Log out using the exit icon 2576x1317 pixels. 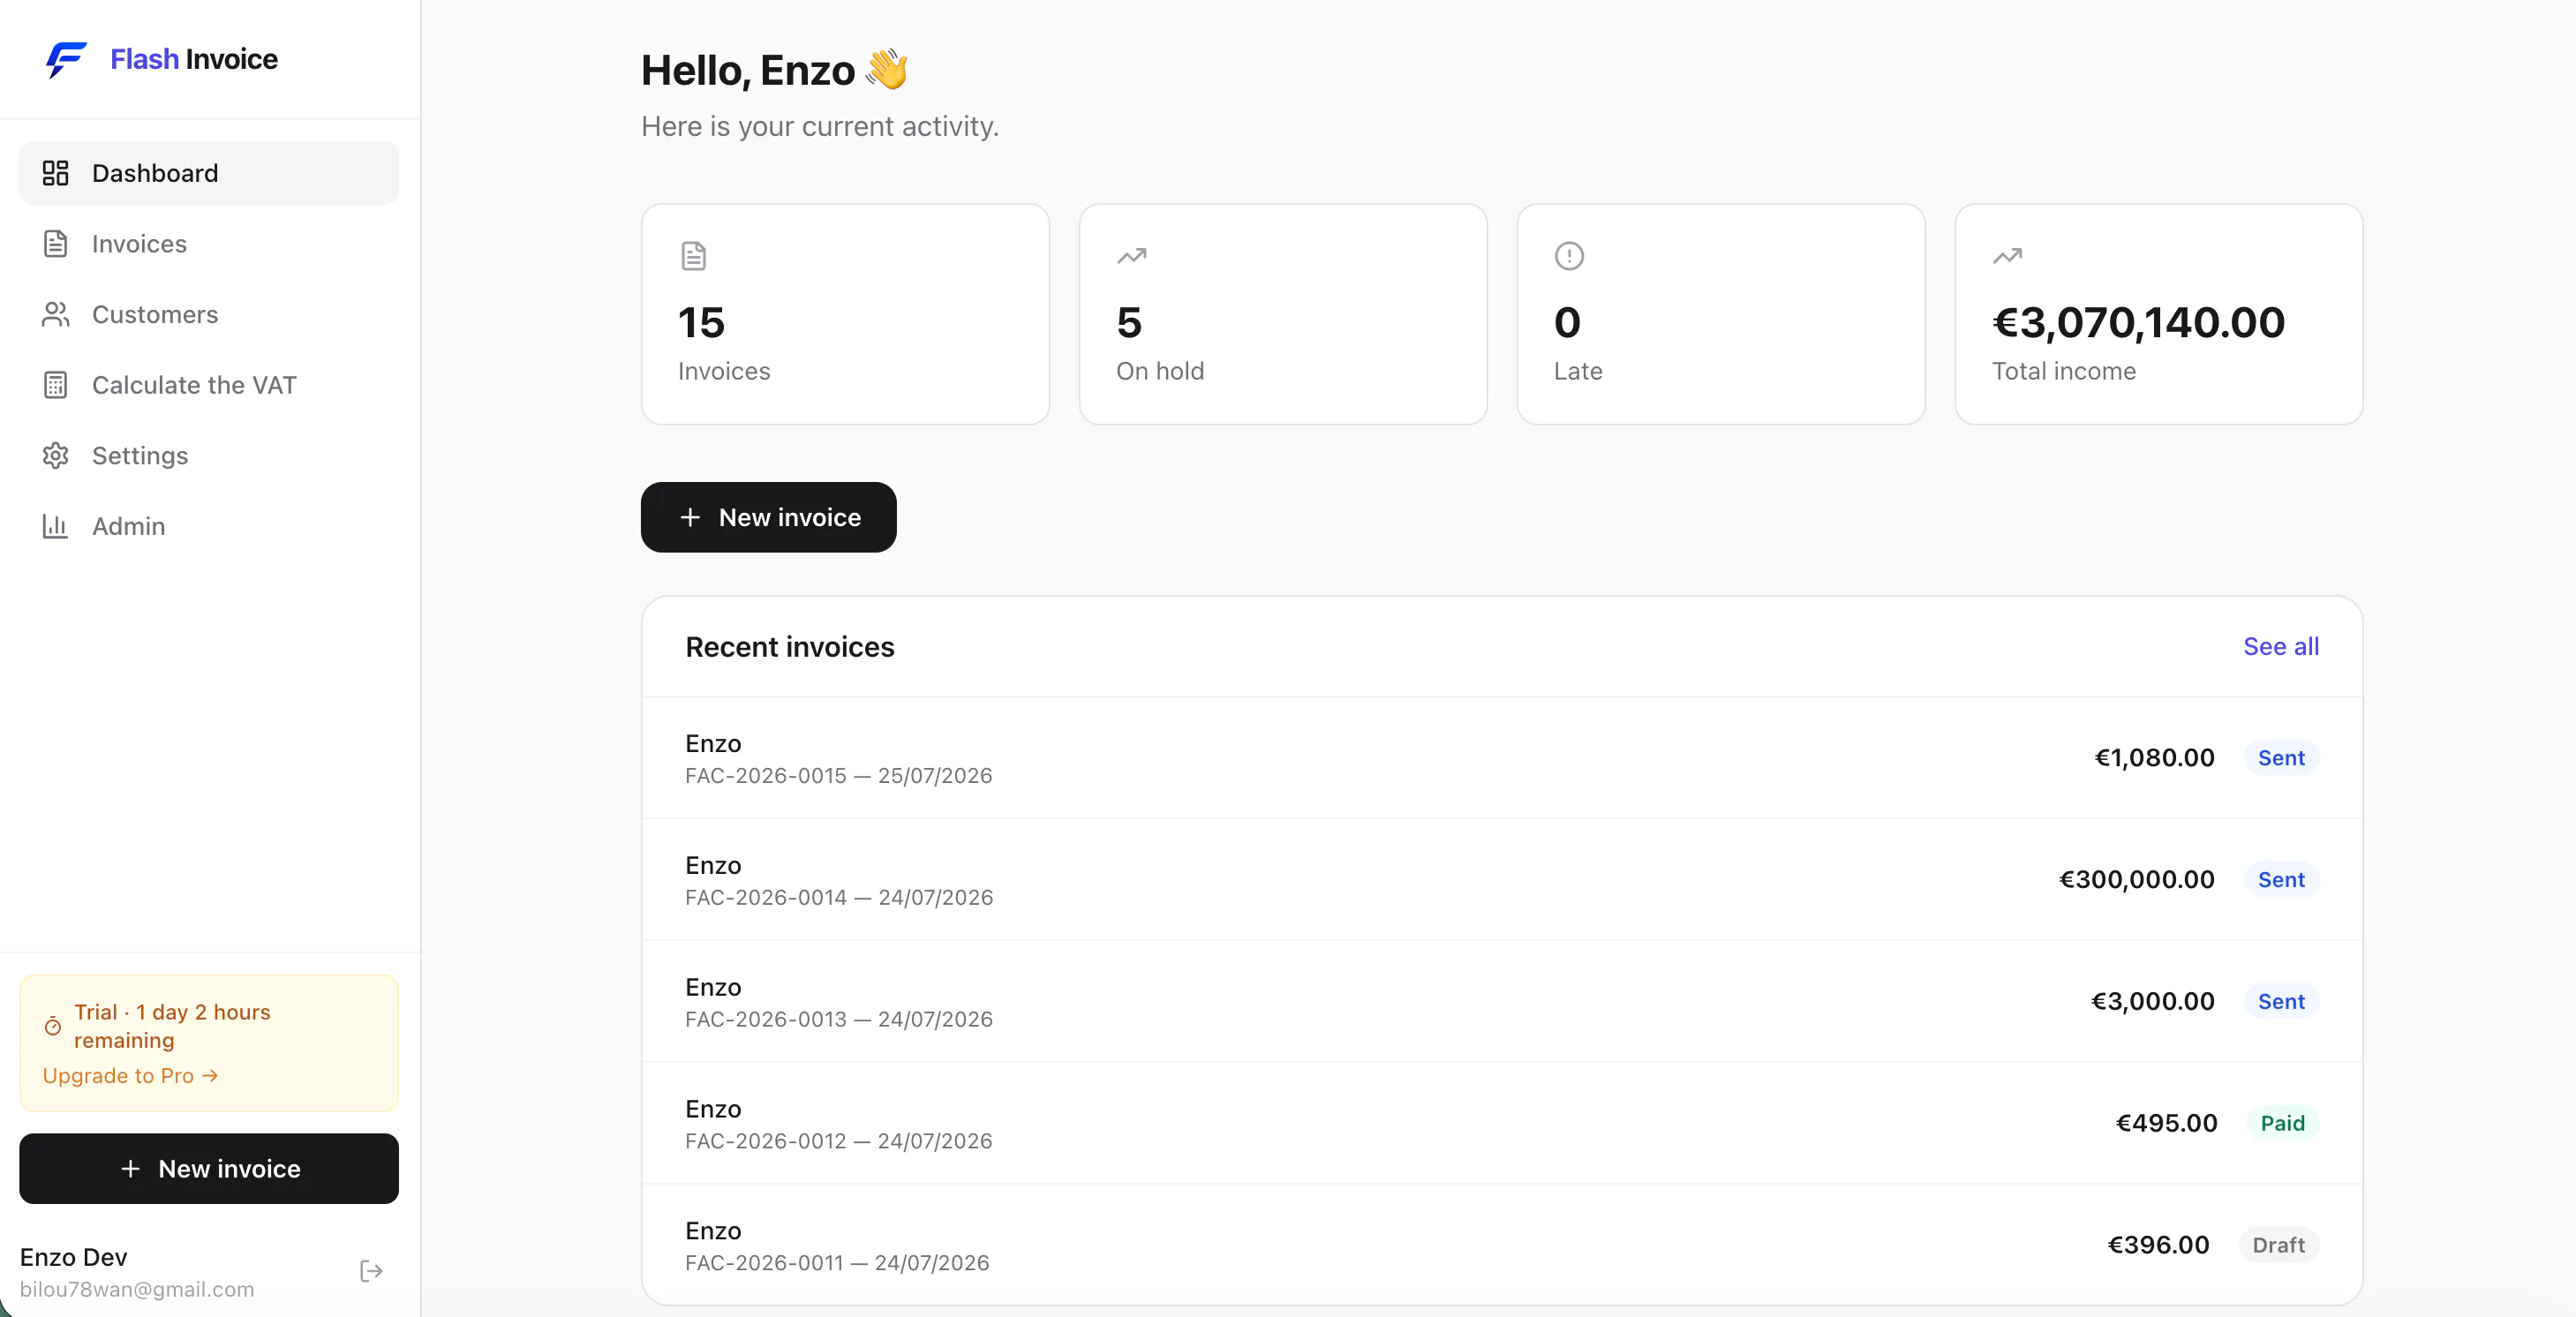pyautogui.click(x=371, y=1271)
